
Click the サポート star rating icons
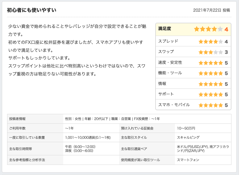click(x=210, y=95)
